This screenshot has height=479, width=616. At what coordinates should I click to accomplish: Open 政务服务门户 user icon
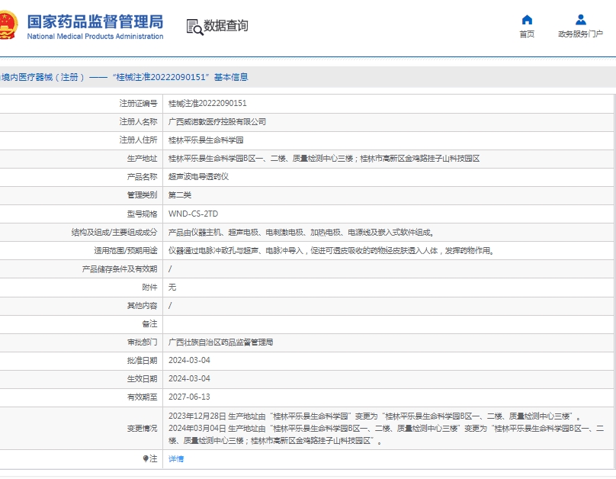point(581,20)
